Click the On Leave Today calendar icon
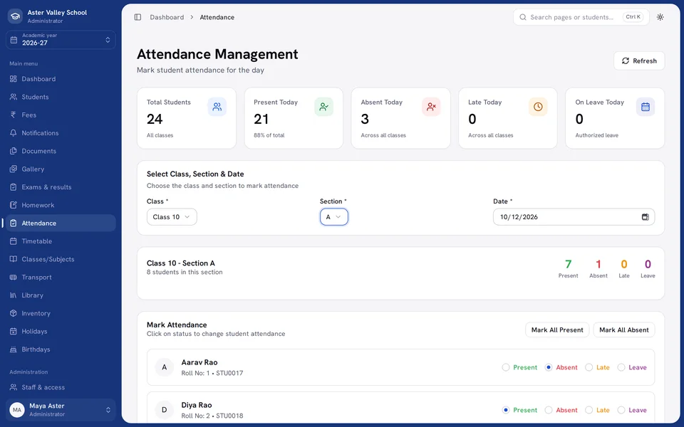Screen dimensions: 684x427 tap(646, 107)
